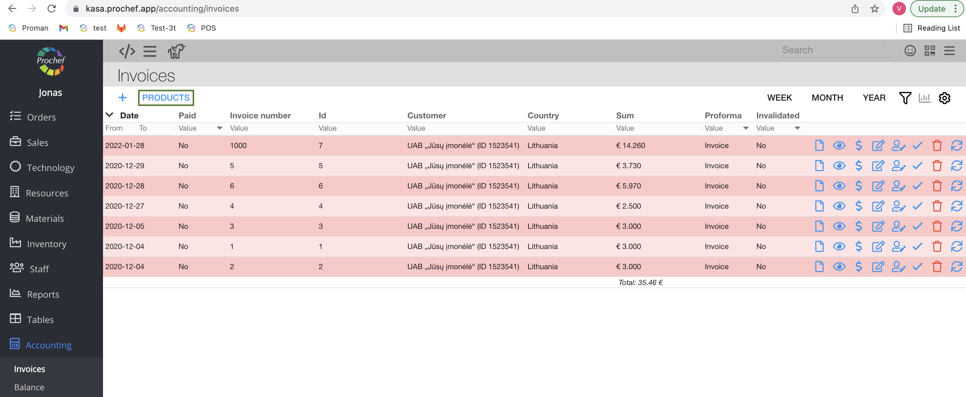Image resolution: width=966 pixels, height=397 pixels.
Task: Delete the 2020-12-29 invoice with trash icon
Action: (x=937, y=166)
